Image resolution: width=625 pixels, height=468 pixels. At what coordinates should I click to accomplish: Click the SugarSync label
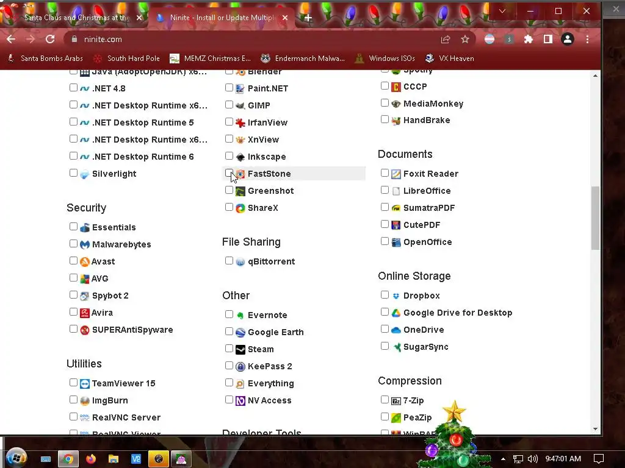425,347
